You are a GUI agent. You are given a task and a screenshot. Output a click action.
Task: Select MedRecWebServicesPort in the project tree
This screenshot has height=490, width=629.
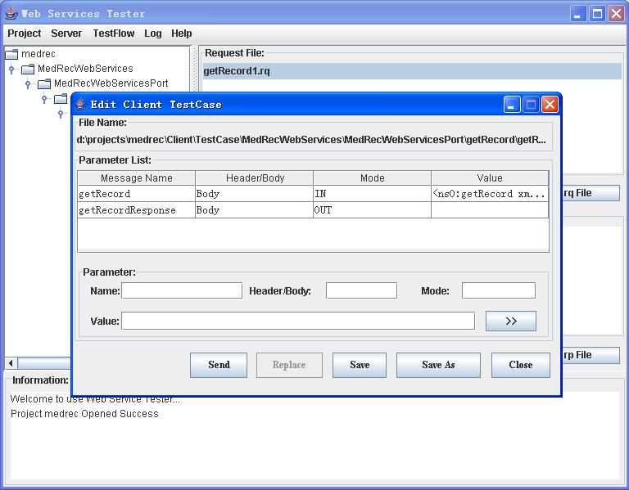tap(111, 83)
